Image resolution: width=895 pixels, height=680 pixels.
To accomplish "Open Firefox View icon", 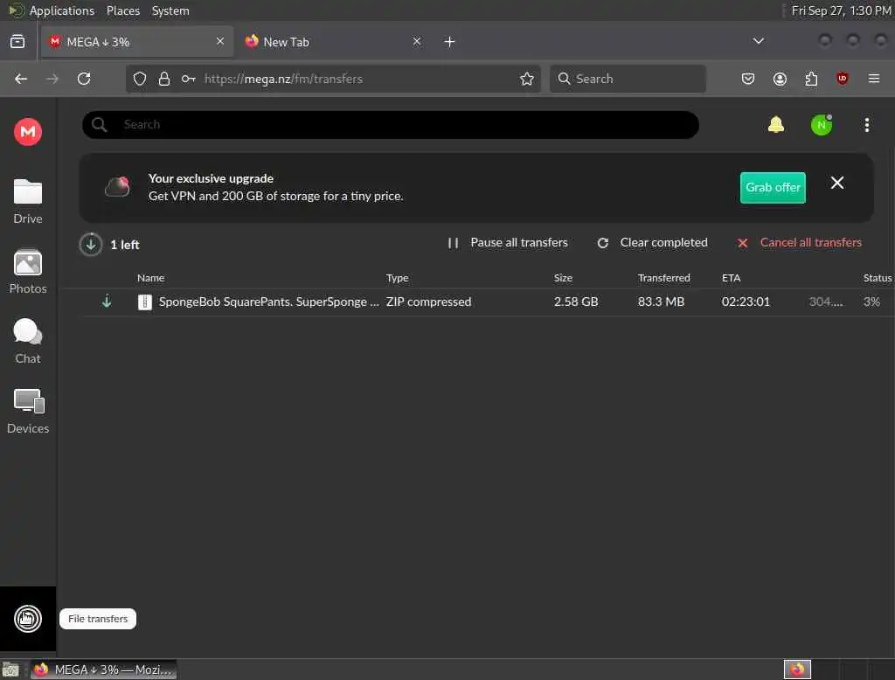I will [x=17, y=42].
